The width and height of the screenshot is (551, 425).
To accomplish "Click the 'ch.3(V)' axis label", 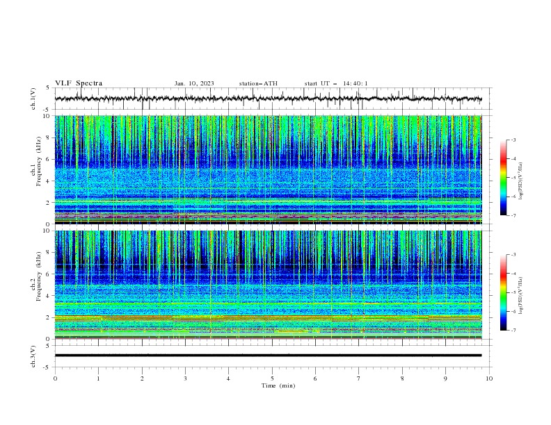I will 33,356.
